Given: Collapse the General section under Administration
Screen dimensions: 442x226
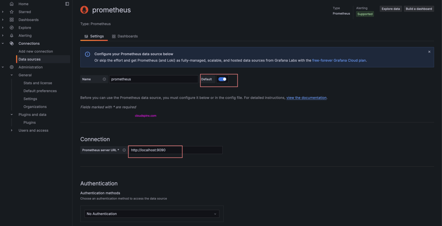Looking at the screenshot, I should coord(12,75).
